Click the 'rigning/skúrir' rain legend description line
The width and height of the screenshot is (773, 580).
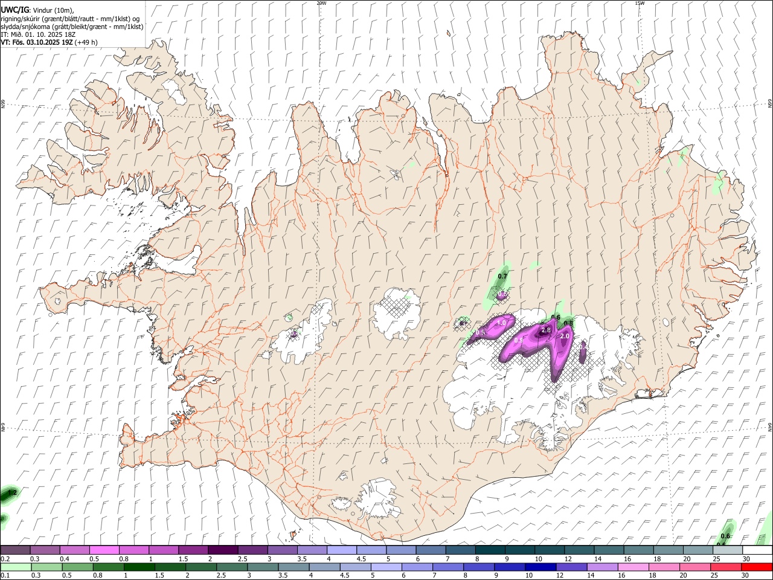70,19
